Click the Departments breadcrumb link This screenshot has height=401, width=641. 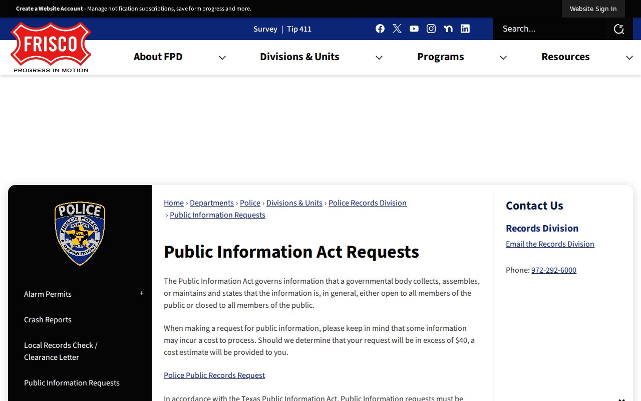click(212, 203)
